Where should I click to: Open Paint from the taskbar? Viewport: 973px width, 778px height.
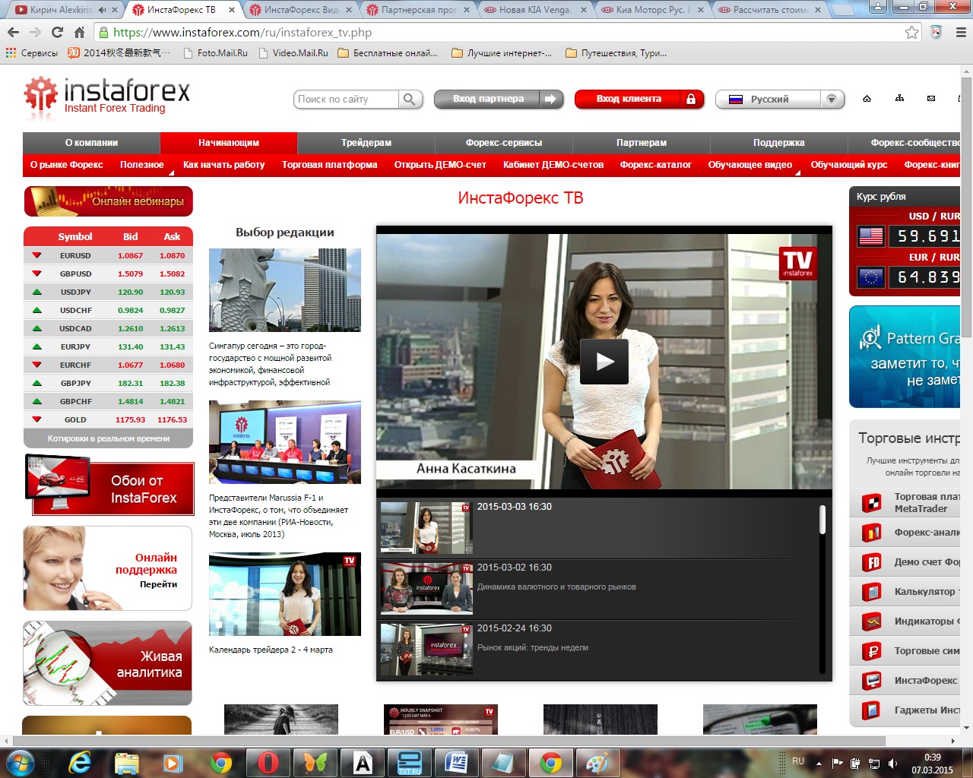pyautogui.click(x=597, y=762)
